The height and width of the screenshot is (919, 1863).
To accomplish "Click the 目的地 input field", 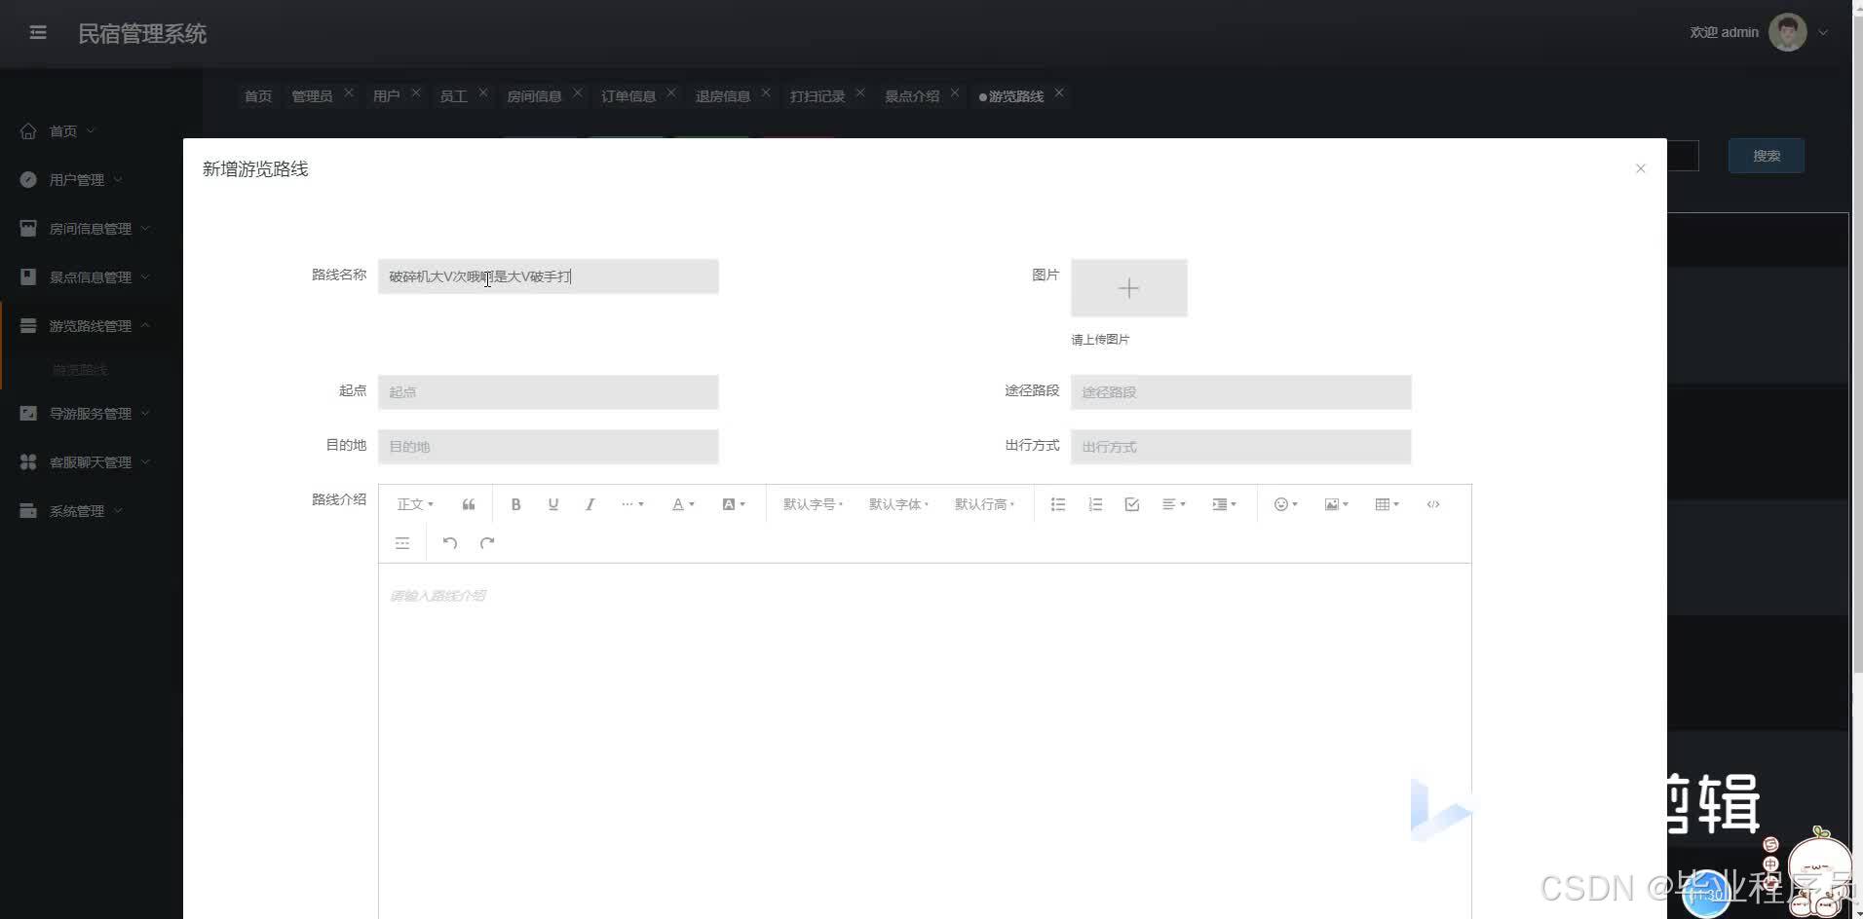I will pos(548,447).
